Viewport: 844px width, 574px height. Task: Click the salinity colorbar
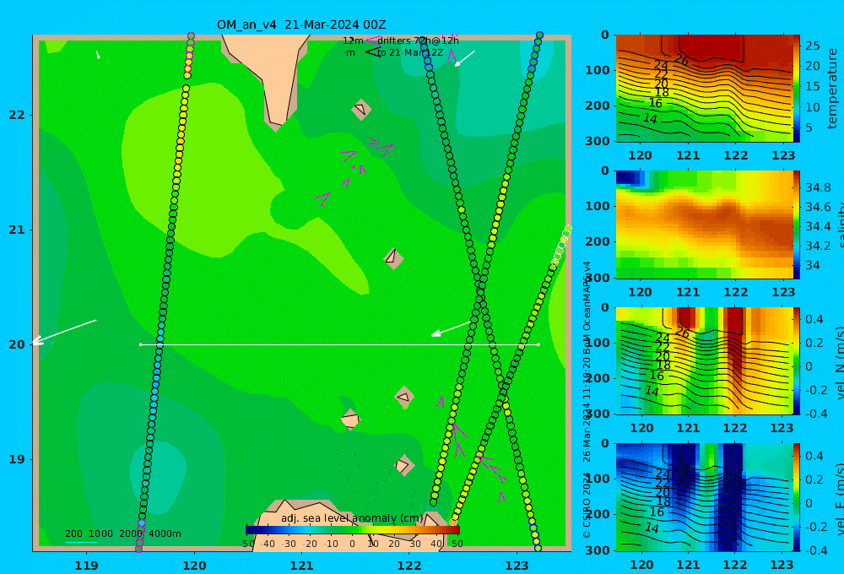pyautogui.click(x=797, y=225)
